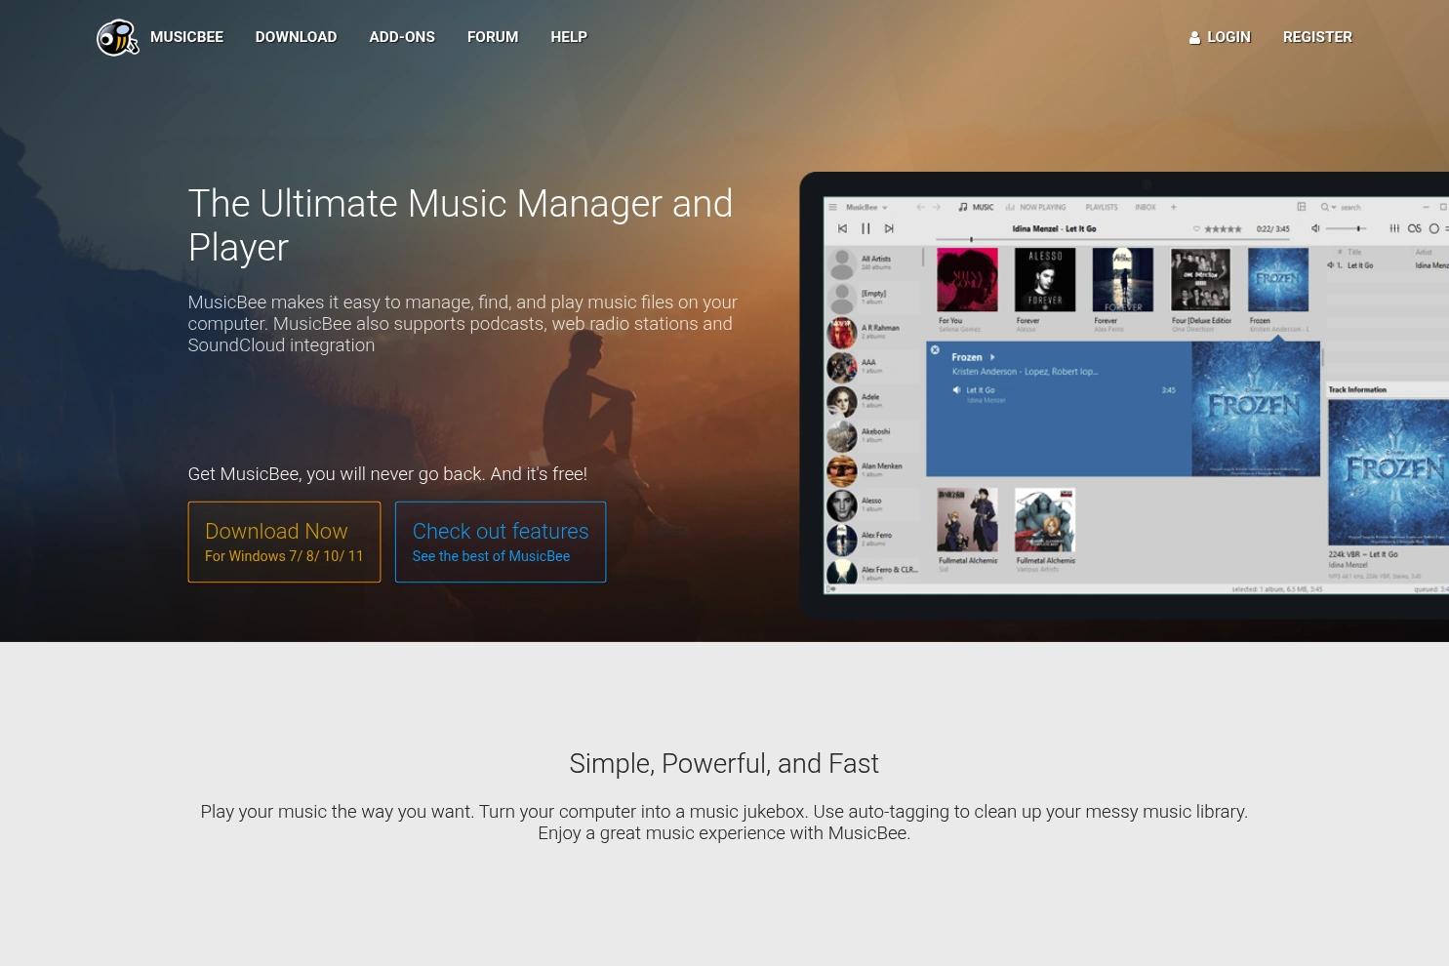Open the DOWNLOAD menu item
Viewport: 1449px width, 966px height.
(296, 37)
